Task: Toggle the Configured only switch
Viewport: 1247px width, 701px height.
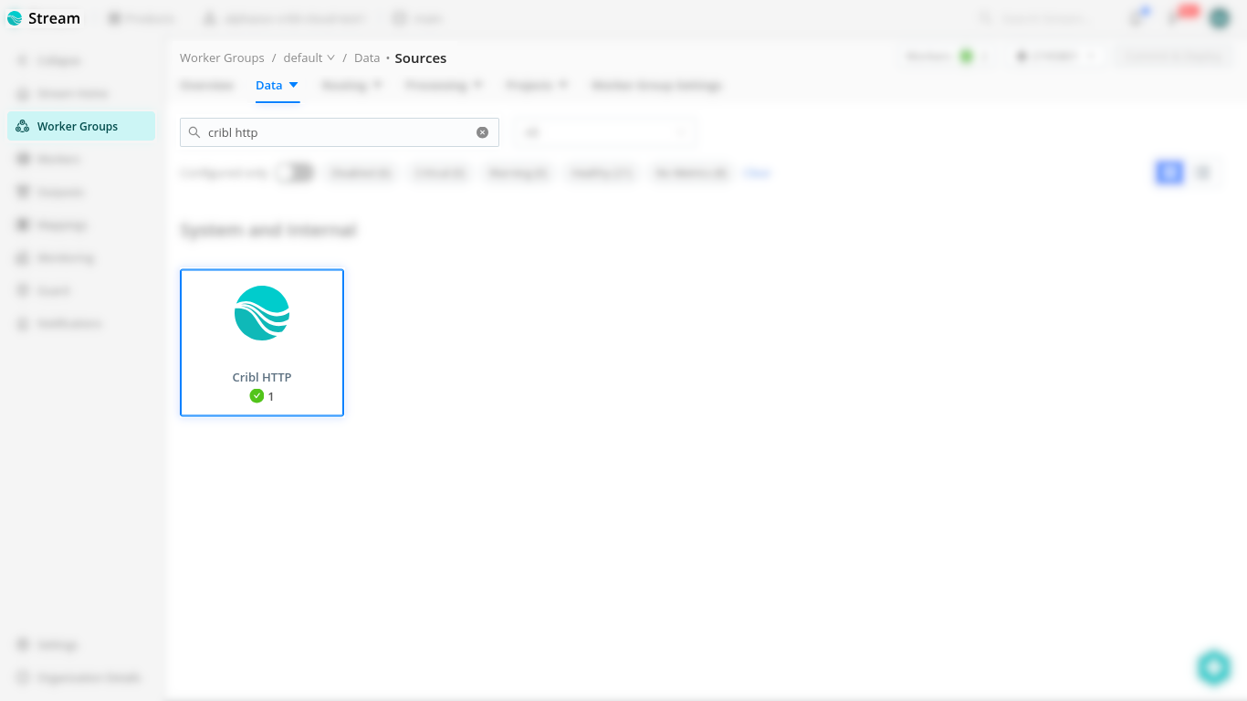Action: 295,173
